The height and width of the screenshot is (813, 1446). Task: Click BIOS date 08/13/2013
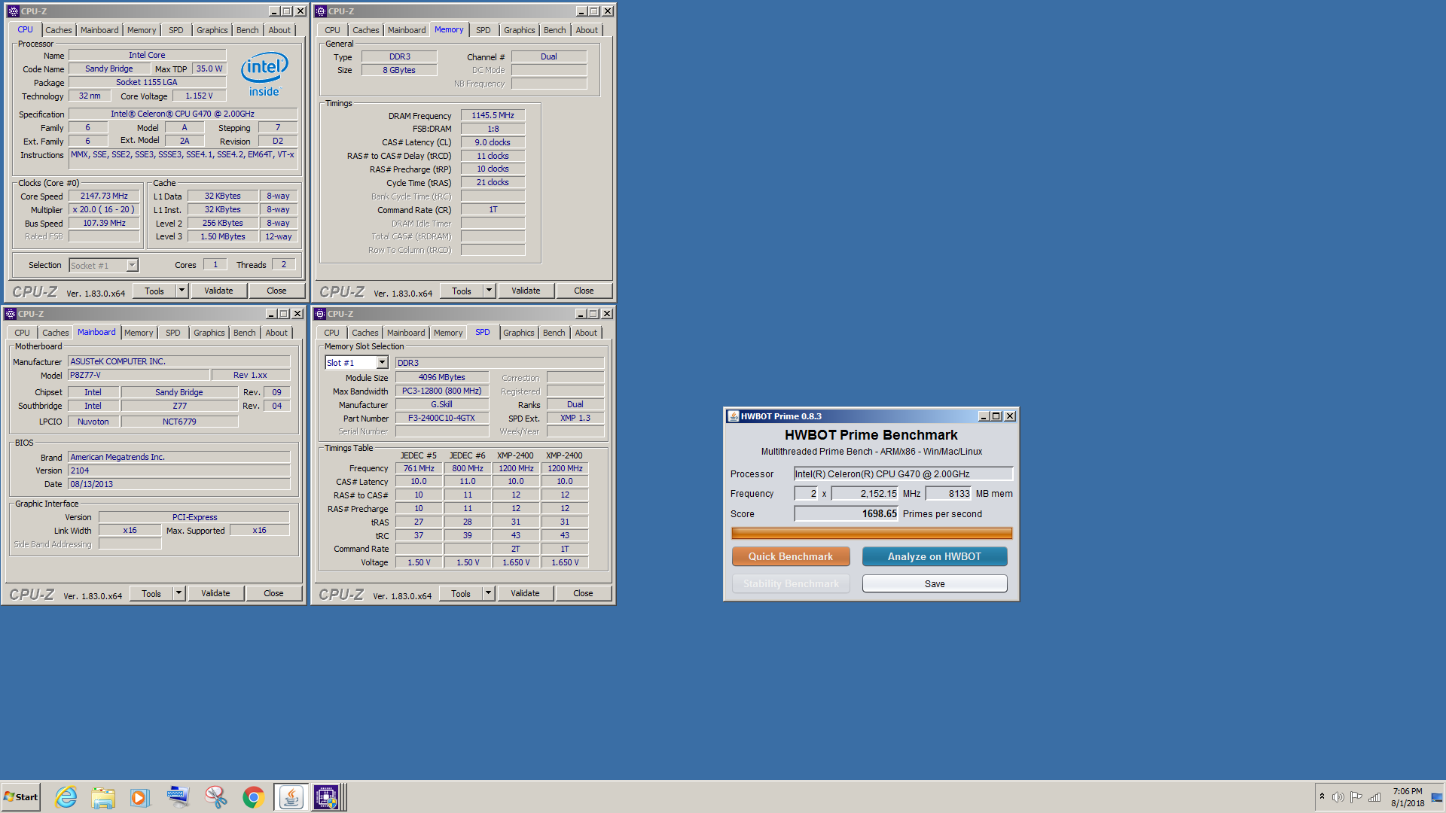click(x=179, y=484)
